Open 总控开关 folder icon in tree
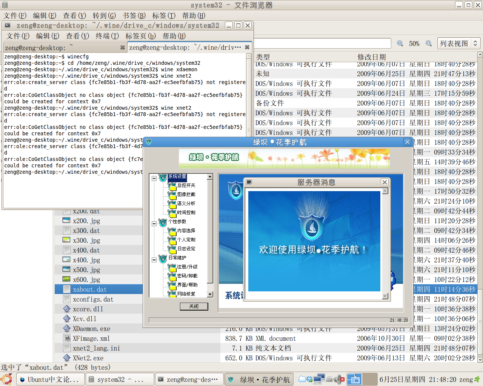 click(x=172, y=186)
